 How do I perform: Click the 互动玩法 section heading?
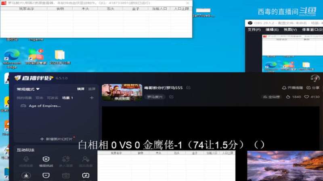[25, 150]
